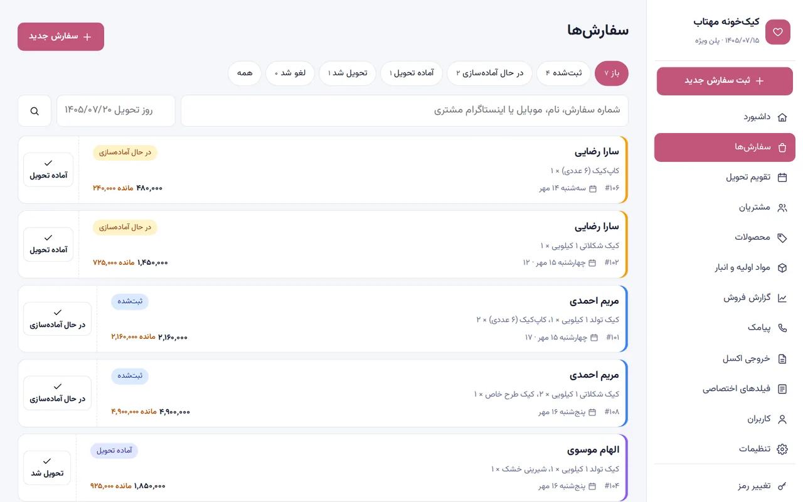Mark order #106 as آماده تحویل
Image resolution: width=803 pixels, height=502 pixels.
tap(48, 170)
